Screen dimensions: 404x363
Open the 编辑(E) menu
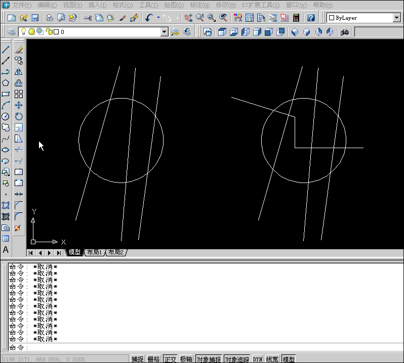tap(47, 5)
